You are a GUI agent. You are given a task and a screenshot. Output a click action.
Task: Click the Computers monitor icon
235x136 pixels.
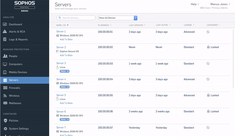5,64
